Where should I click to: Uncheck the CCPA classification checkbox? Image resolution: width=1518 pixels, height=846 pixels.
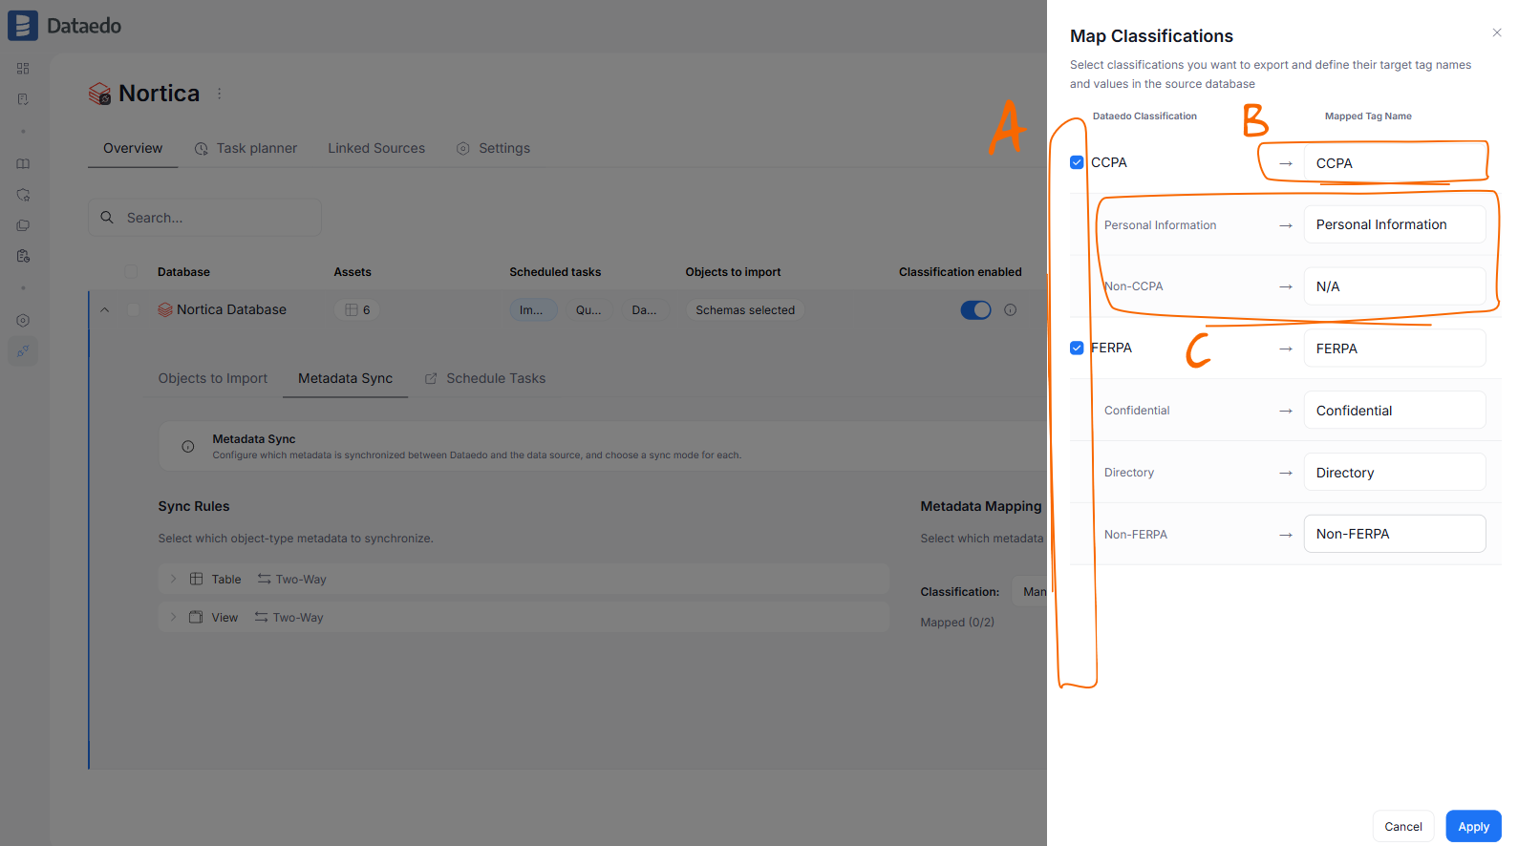pyautogui.click(x=1077, y=162)
